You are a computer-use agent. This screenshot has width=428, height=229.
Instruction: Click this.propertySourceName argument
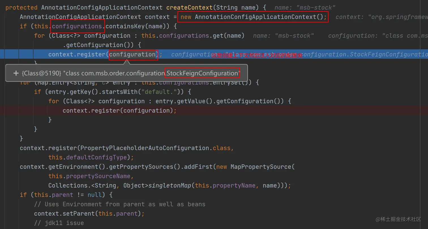click(x=89, y=176)
